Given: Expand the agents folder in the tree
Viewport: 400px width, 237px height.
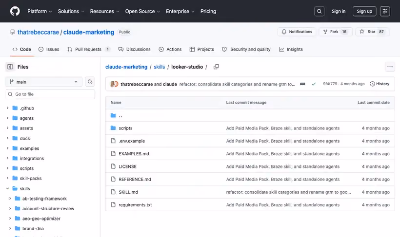Looking at the screenshot, I should pyautogui.click(x=7, y=118).
